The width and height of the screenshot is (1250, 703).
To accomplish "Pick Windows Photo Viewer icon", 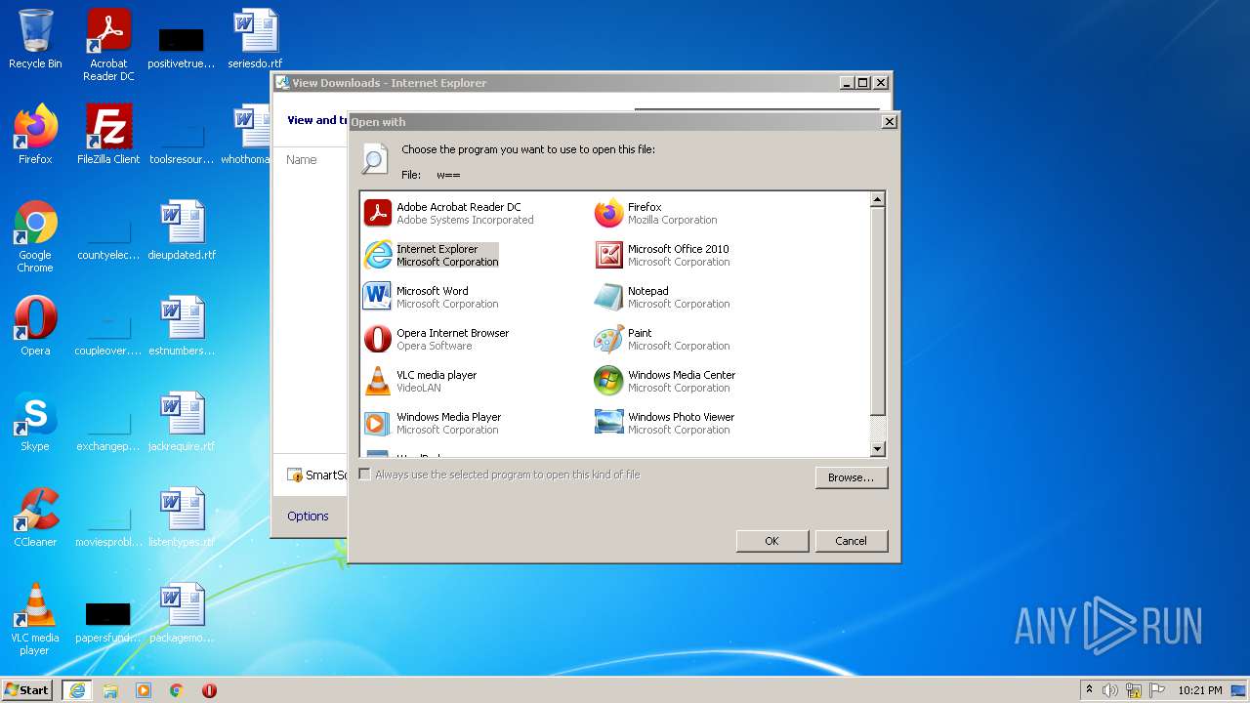I will (x=608, y=423).
